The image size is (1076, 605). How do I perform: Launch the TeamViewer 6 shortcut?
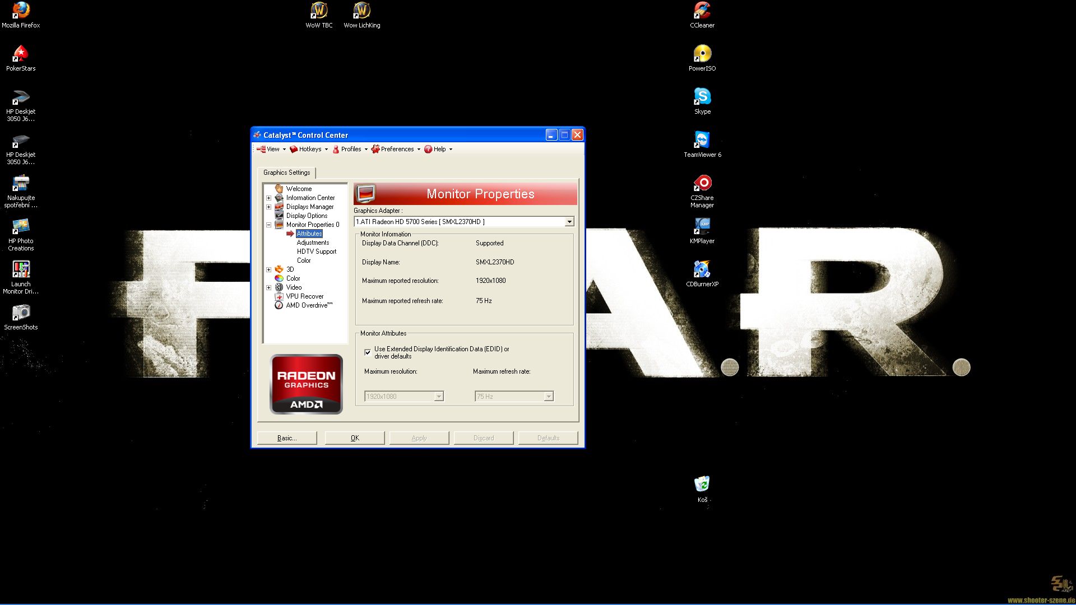click(x=702, y=141)
